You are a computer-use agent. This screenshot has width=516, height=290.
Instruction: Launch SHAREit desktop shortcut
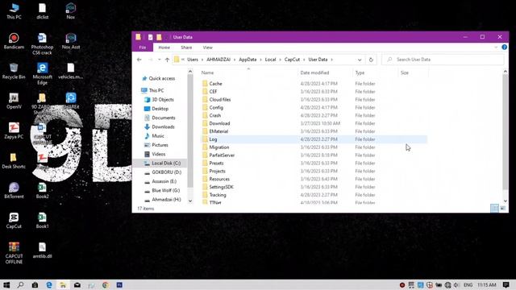(70, 101)
